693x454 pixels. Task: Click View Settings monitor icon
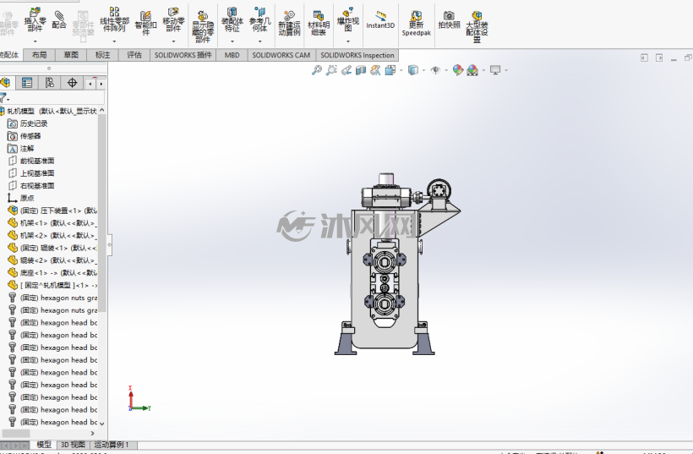pyautogui.click(x=495, y=70)
